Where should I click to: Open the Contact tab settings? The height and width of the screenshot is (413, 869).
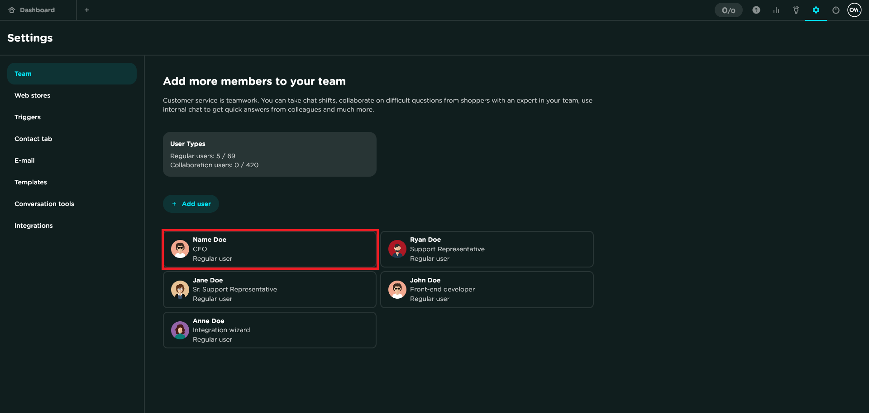[x=33, y=139]
